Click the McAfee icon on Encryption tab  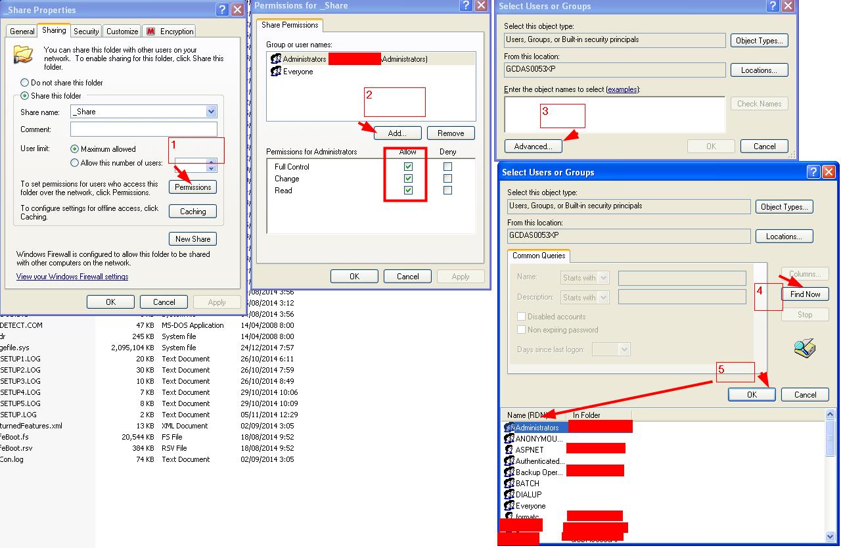click(x=150, y=32)
